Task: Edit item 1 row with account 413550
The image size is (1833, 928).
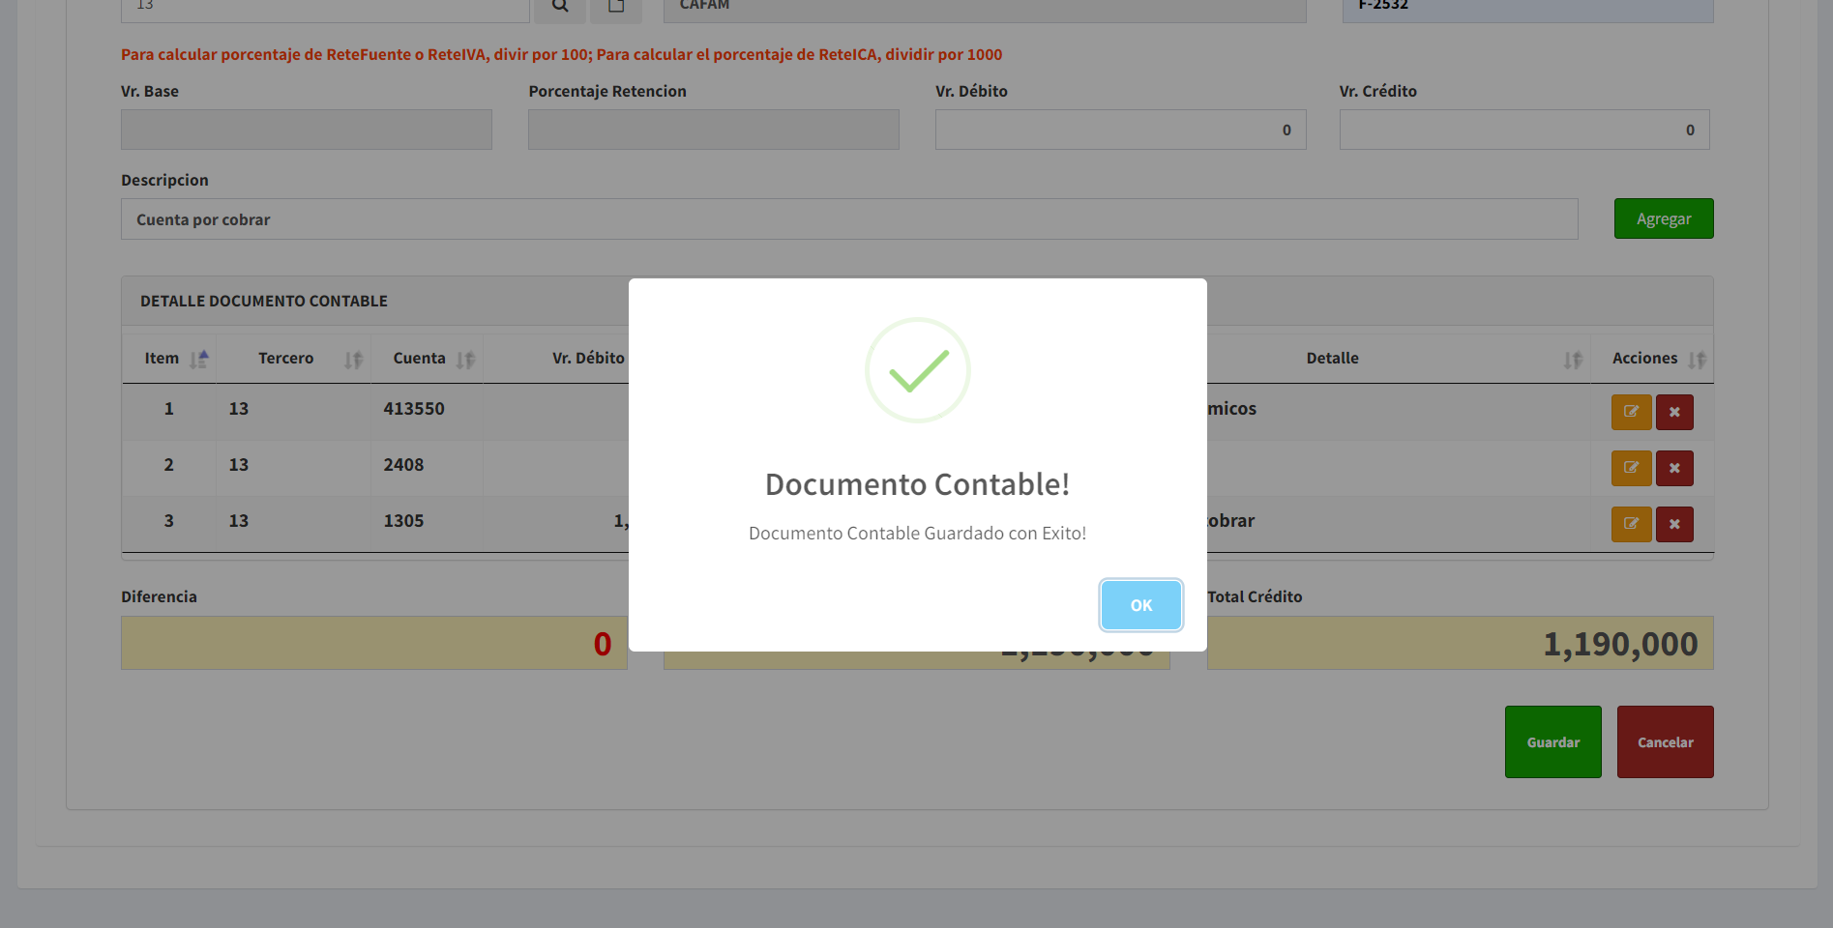Action: [x=1631, y=412]
